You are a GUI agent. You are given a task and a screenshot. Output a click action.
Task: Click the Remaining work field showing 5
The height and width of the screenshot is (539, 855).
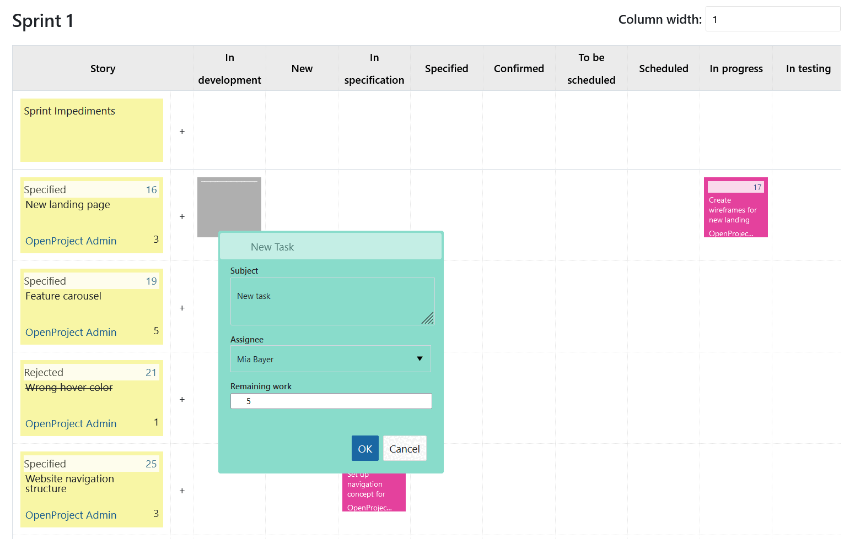pyautogui.click(x=331, y=401)
